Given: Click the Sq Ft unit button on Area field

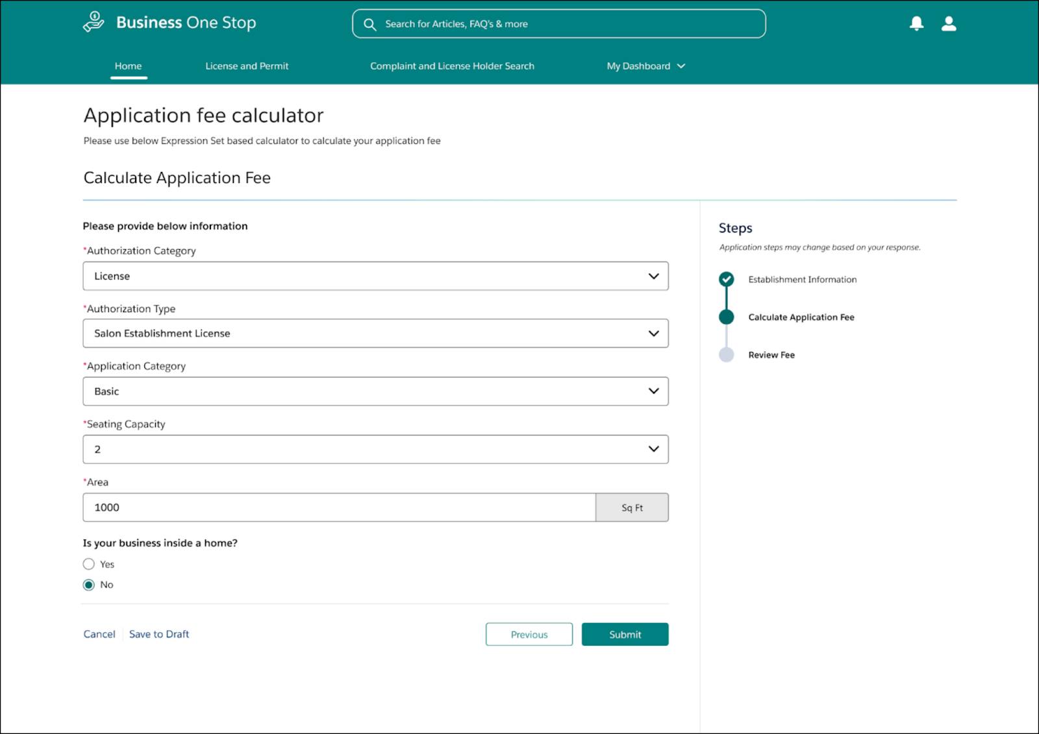Looking at the screenshot, I should pos(631,507).
